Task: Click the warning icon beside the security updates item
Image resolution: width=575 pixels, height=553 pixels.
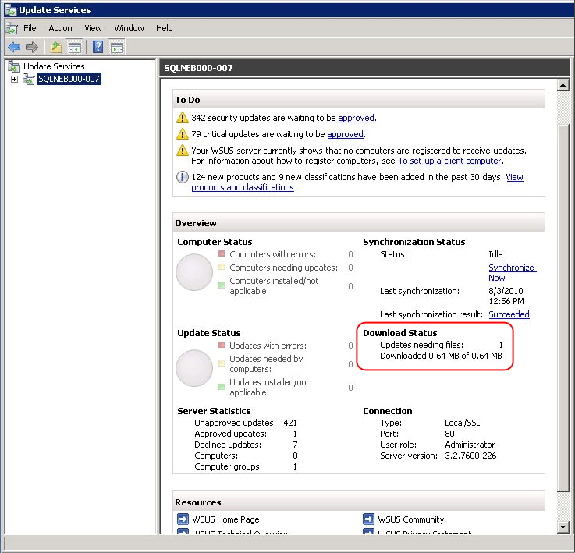Action: click(x=183, y=118)
